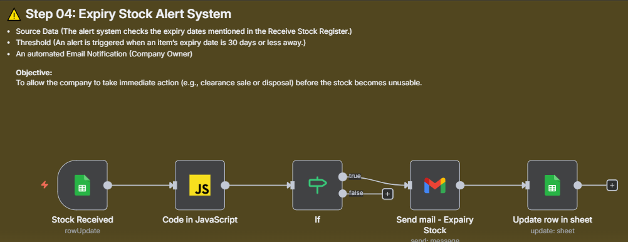This screenshot has height=242, width=628.
Task: Select the Stock Received Google Sheets trigger node
Action: [83, 185]
